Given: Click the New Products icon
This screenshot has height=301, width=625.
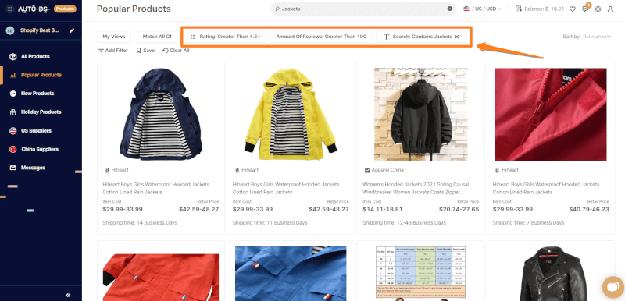Looking at the screenshot, I should point(12,94).
